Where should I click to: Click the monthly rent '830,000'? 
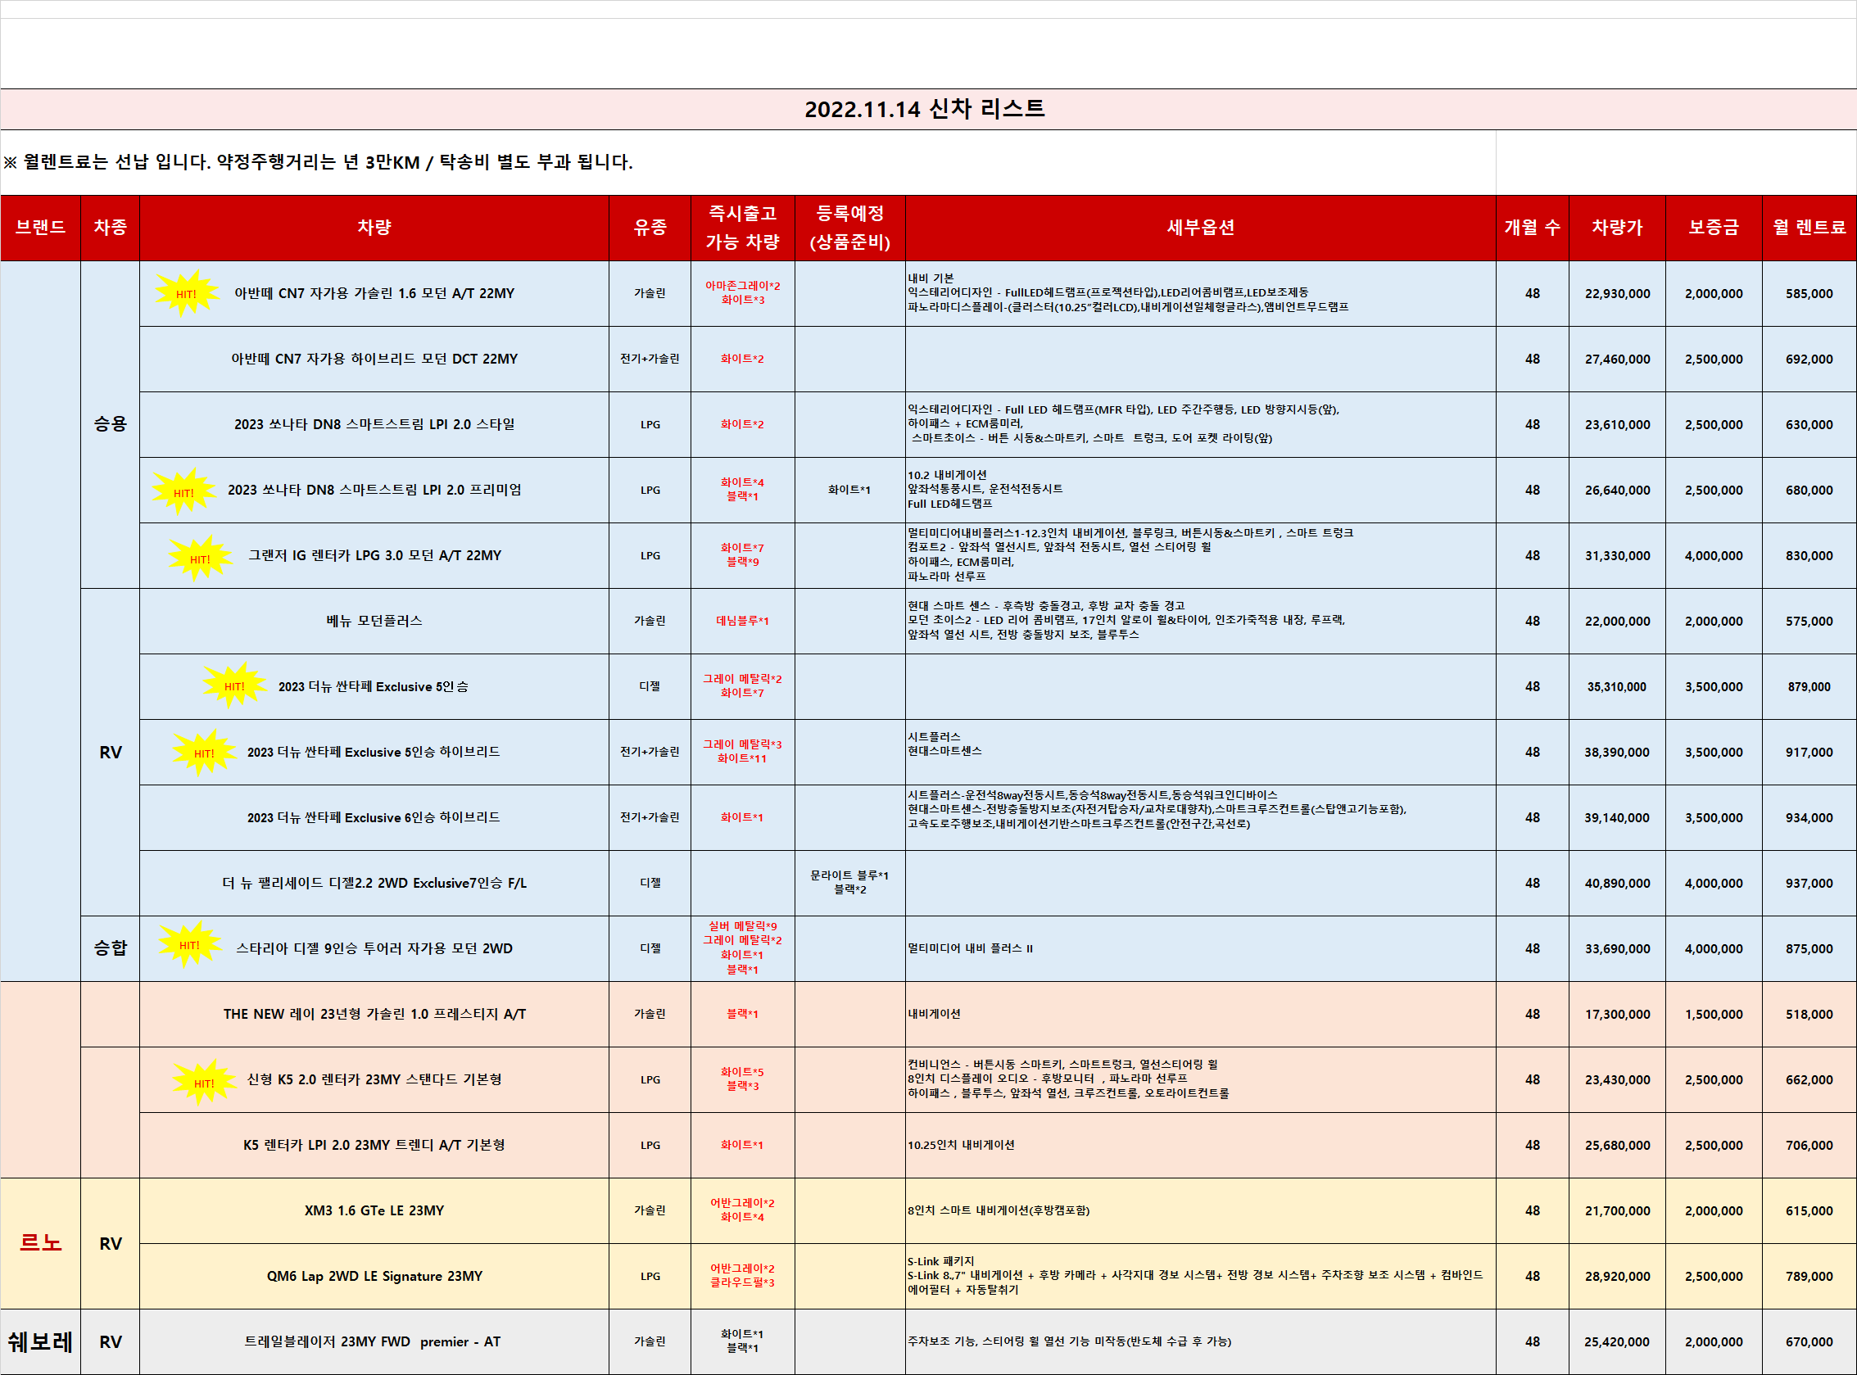1809,556
